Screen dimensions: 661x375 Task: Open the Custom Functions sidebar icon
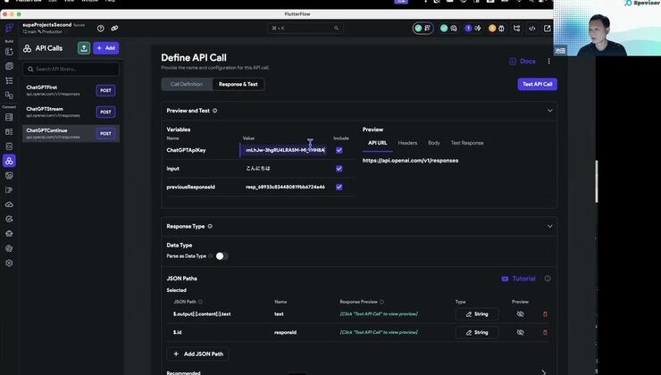[x=9, y=190]
